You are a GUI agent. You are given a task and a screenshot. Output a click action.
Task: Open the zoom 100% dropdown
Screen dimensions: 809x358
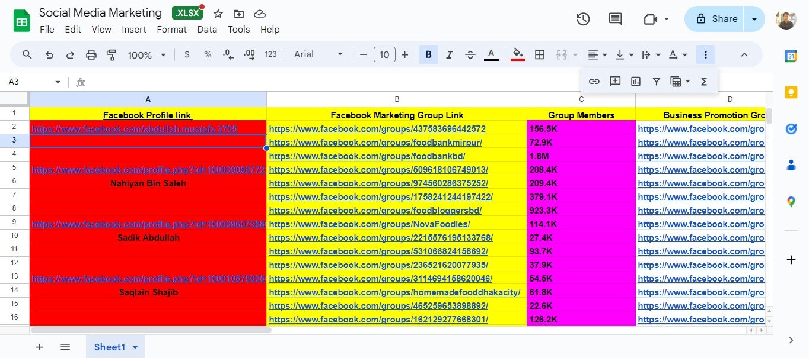[147, 54]
